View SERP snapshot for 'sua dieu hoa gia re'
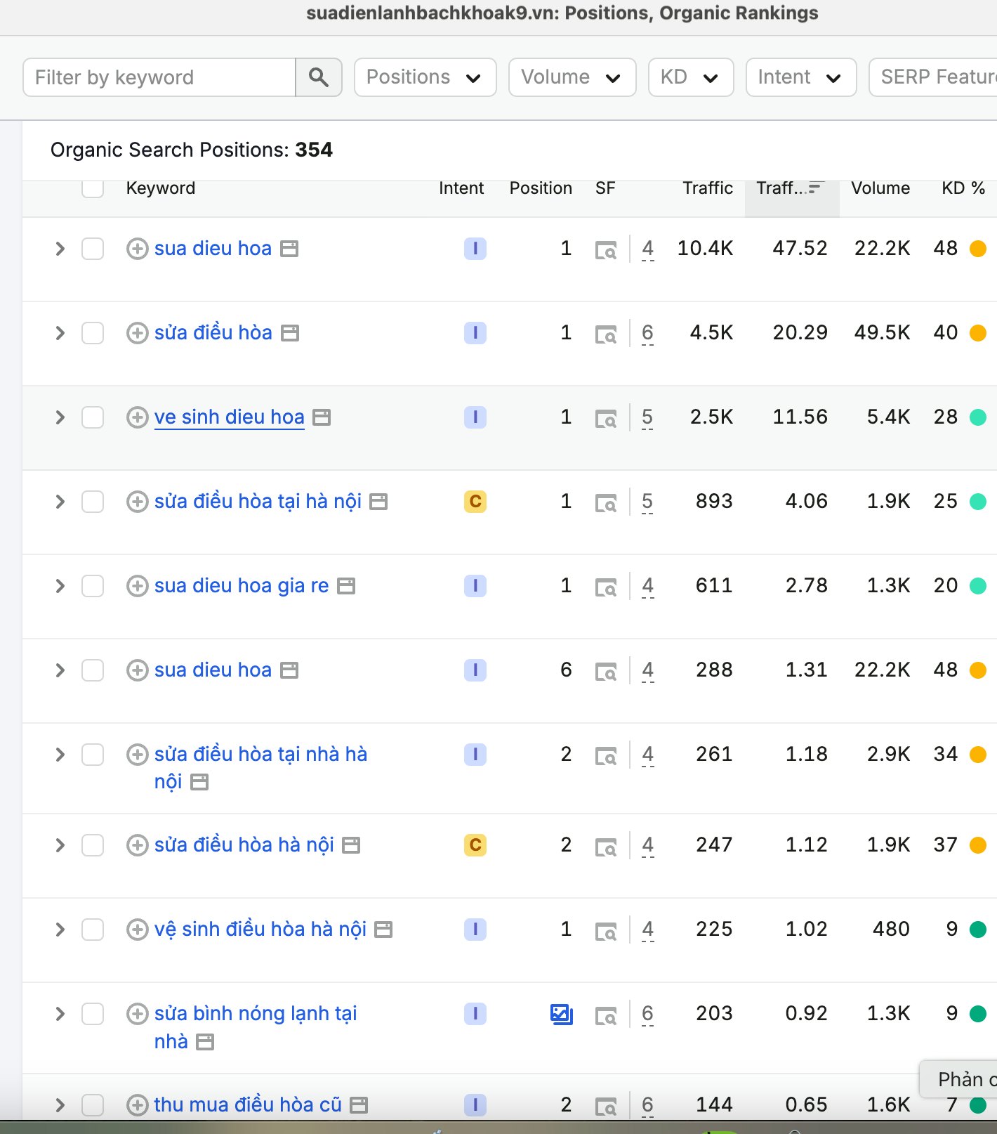 tap(606, 587)
